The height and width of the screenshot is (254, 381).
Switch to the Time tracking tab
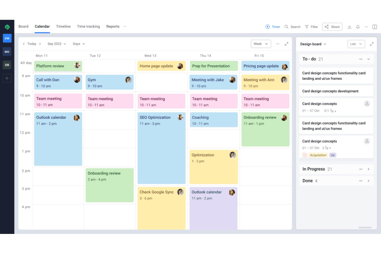88,27
